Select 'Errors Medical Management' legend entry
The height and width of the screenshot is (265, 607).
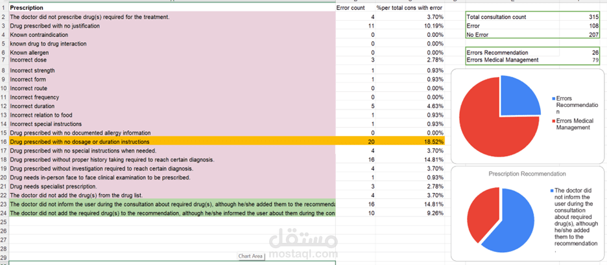[574, 124]
